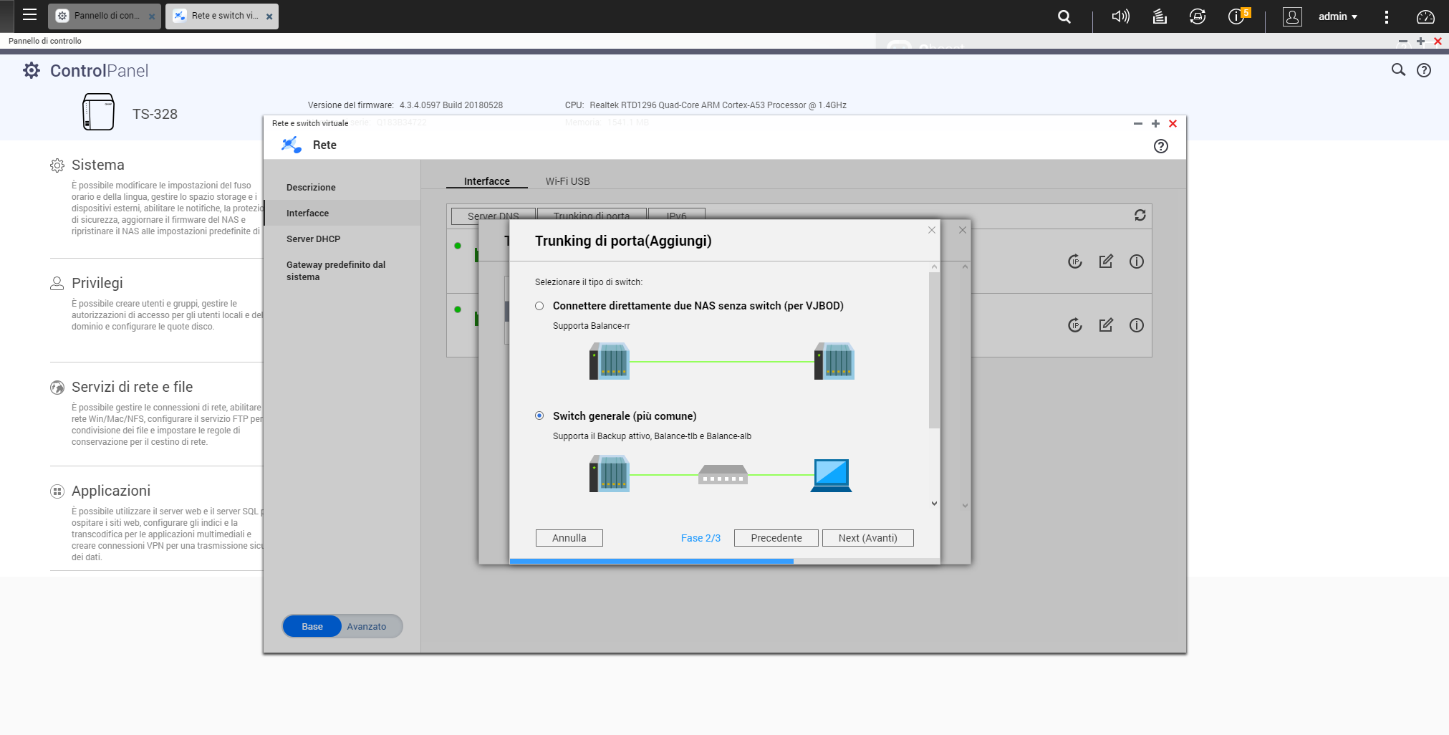
Task: Open the Rete help icon
Action: (x=1160, y=146)
